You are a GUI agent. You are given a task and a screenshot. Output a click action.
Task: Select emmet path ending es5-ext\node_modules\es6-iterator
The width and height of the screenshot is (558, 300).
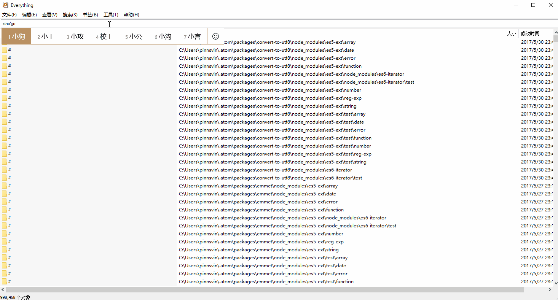pyautogui.click(x=282, y=218)
